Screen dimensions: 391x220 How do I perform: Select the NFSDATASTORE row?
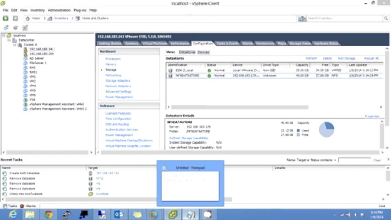tap(274, 75)
